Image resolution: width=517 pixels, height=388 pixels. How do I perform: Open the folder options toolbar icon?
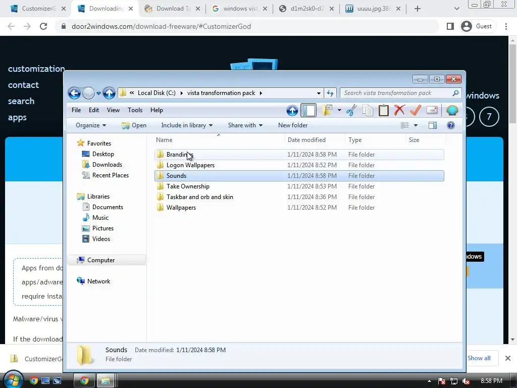coord(327,110)
